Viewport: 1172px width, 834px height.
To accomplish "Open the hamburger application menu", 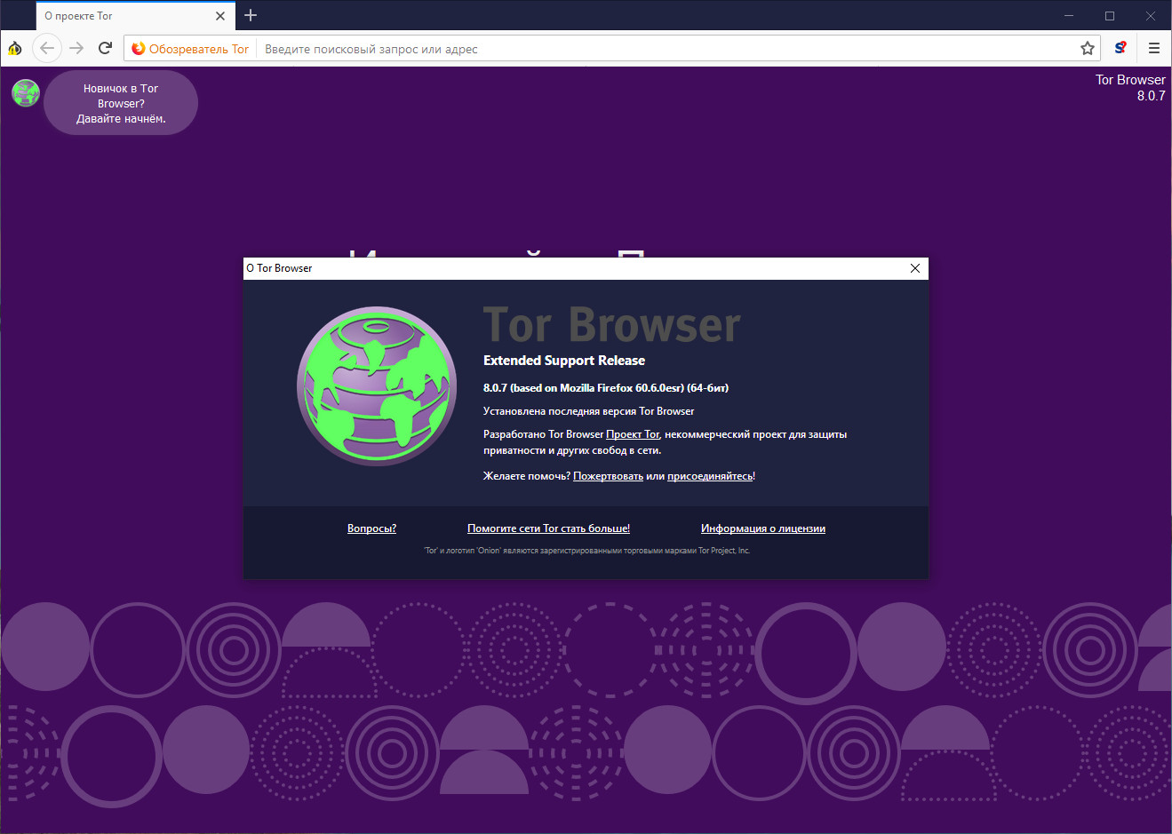I will pyautogui.click(x=1154, y=48).
